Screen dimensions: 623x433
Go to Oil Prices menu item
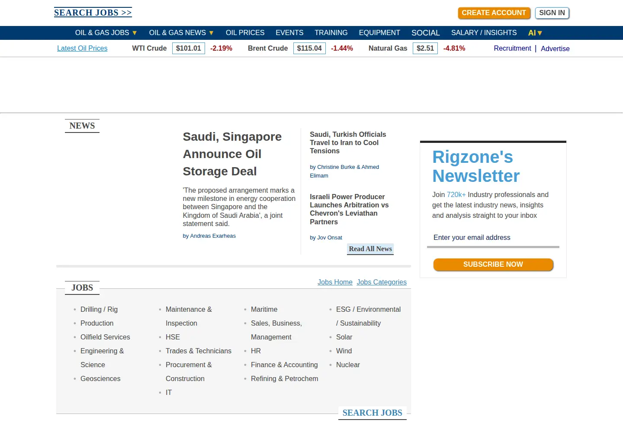[x=245, y=33]
